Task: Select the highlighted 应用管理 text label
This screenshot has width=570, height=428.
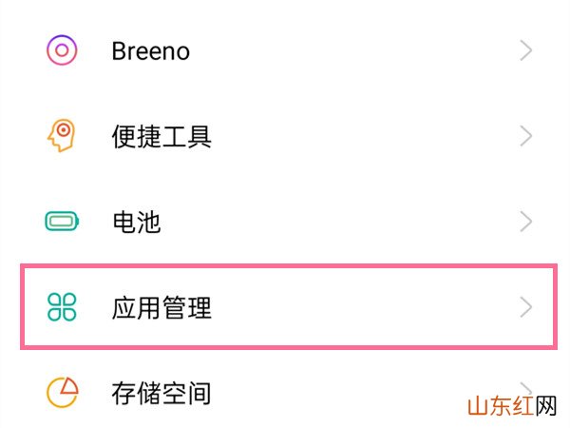Action: click(x=161, y=308)
